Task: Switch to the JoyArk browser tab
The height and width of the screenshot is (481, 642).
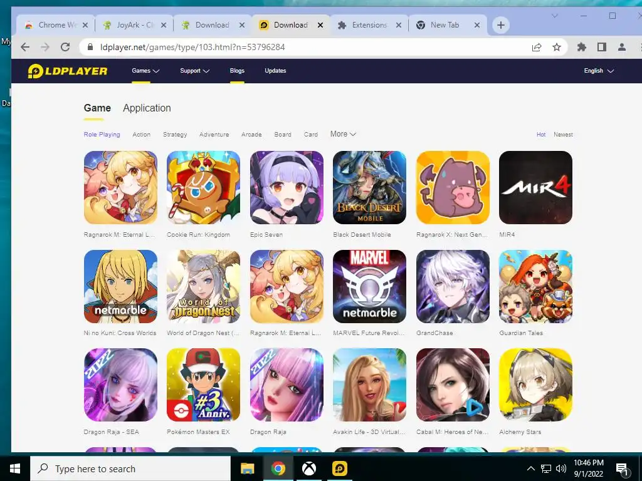Action: [134, 25]
